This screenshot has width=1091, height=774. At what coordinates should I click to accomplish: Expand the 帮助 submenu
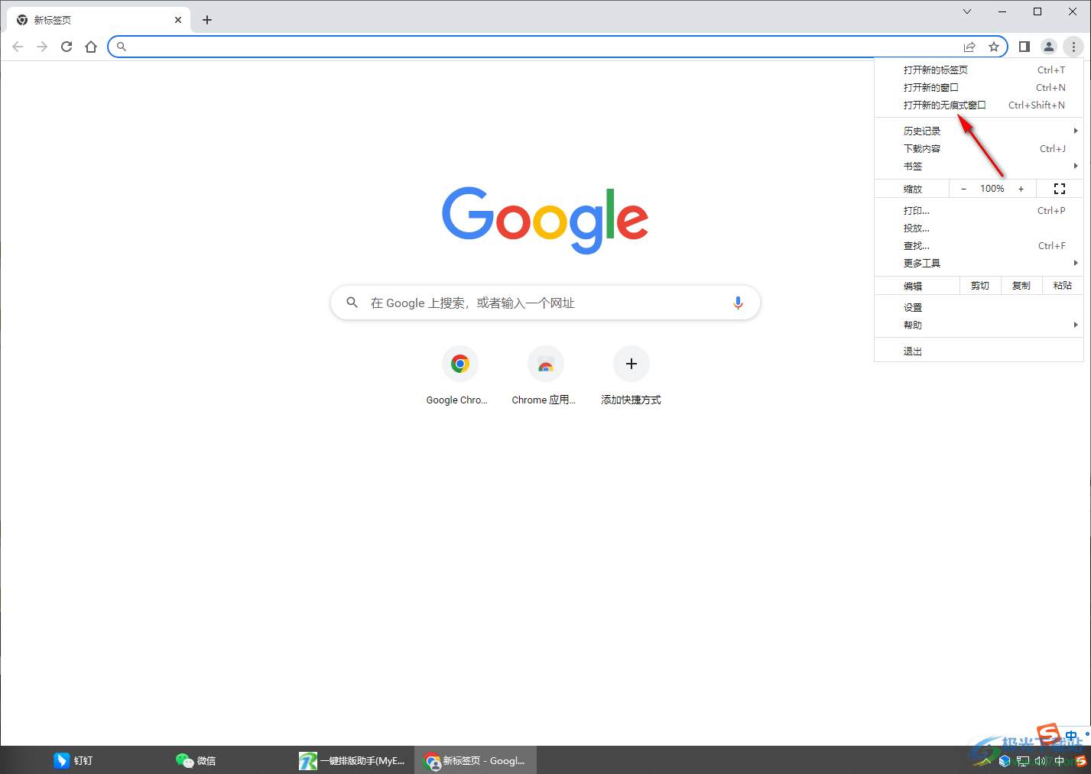[979, 325]
